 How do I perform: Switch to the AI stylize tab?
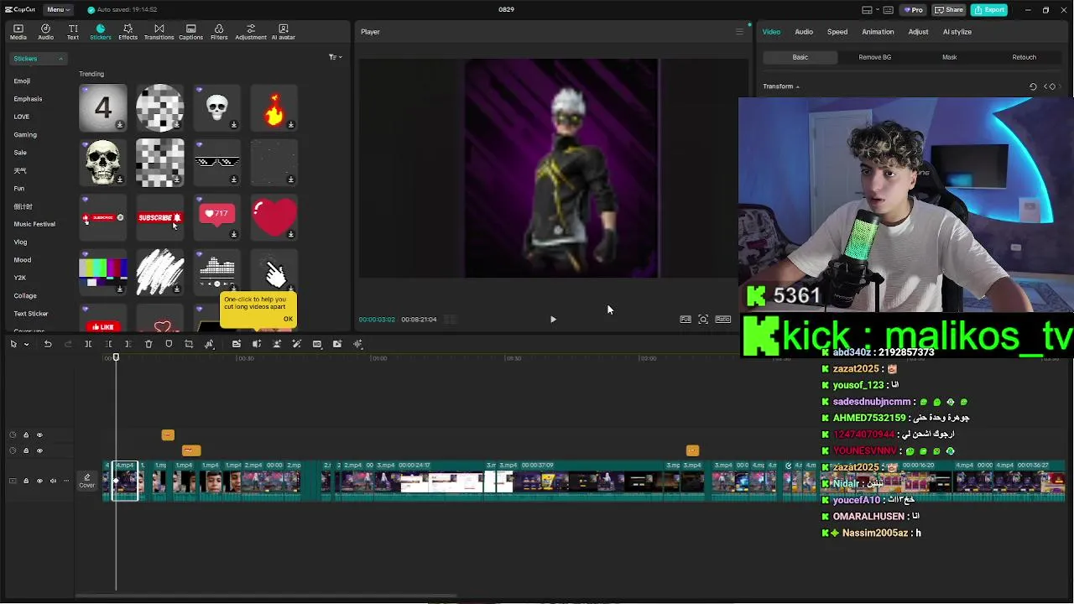point(957,32)
